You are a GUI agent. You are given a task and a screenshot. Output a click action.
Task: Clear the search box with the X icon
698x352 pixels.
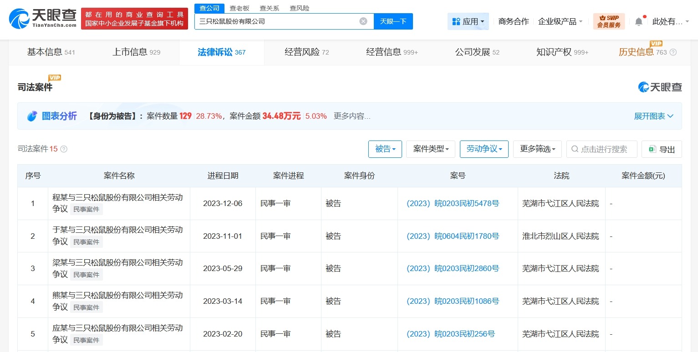pos(363,21)
